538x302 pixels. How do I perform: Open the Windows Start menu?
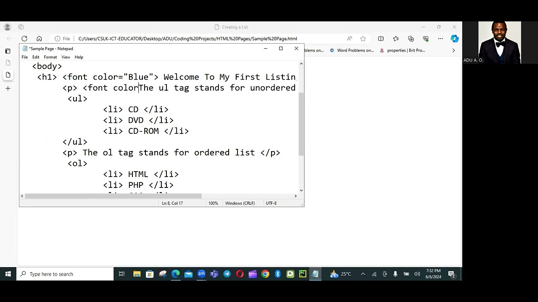click(x=8, y=274)
